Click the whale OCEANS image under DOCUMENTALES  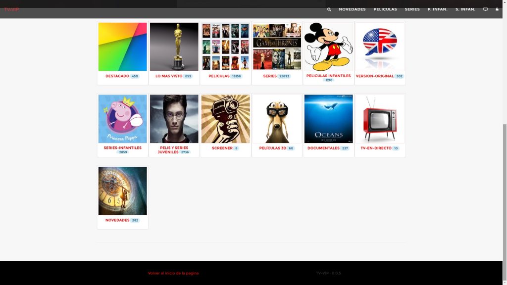click(x=328, y=118)
